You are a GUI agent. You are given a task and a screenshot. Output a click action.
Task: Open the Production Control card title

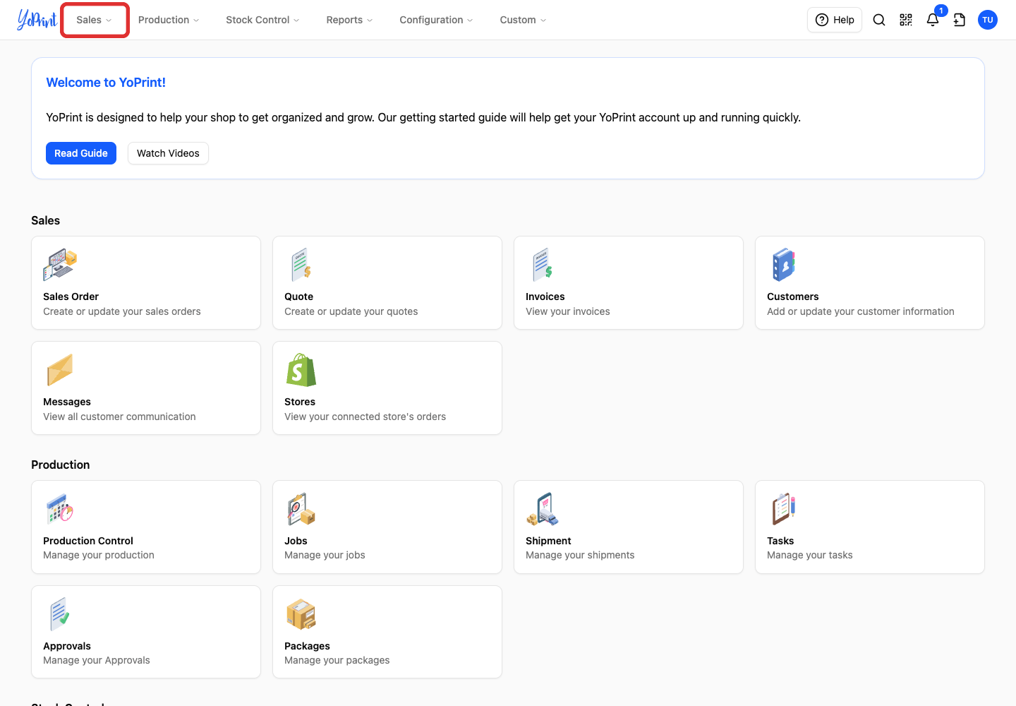pos(88,541)
